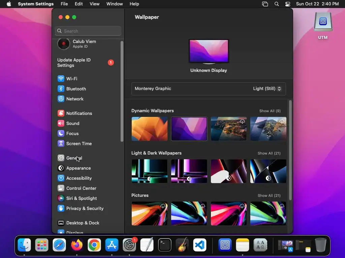This screenshot has width=345, height=258.
Task: Launch Visual Studio Code from Dock
Action: (200, 245)
